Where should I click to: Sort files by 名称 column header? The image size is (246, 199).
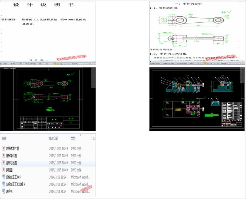[4, 138]
